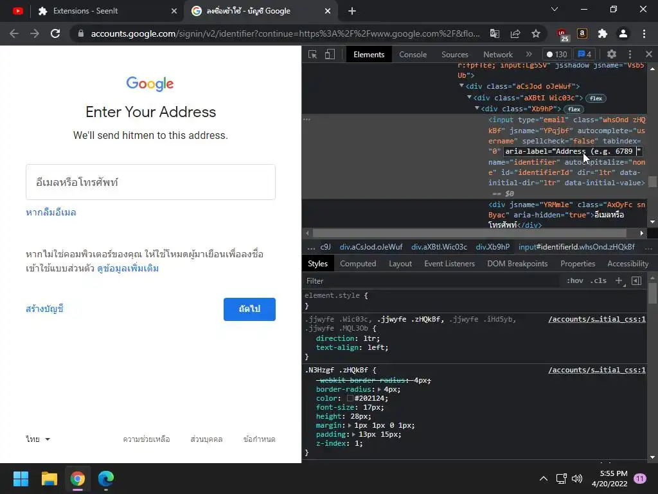Click the create account link

[x=44, y=309]
